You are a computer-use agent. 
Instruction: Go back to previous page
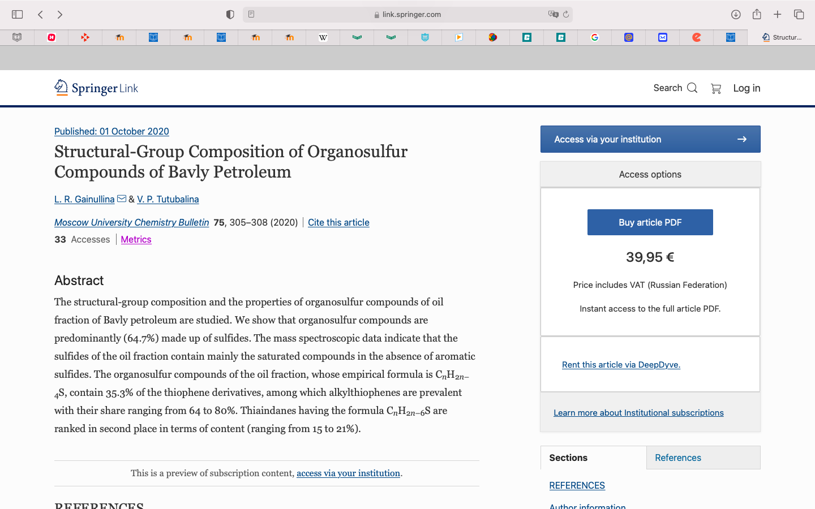pos(40,14)
